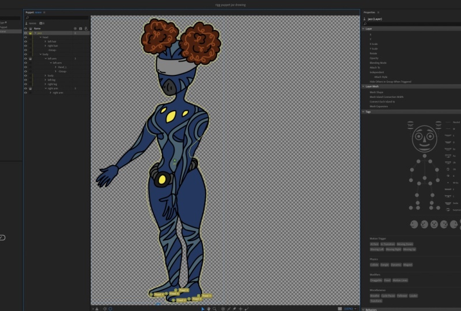
Task: Click the crown icon in the column header
Action: [31, 29]
